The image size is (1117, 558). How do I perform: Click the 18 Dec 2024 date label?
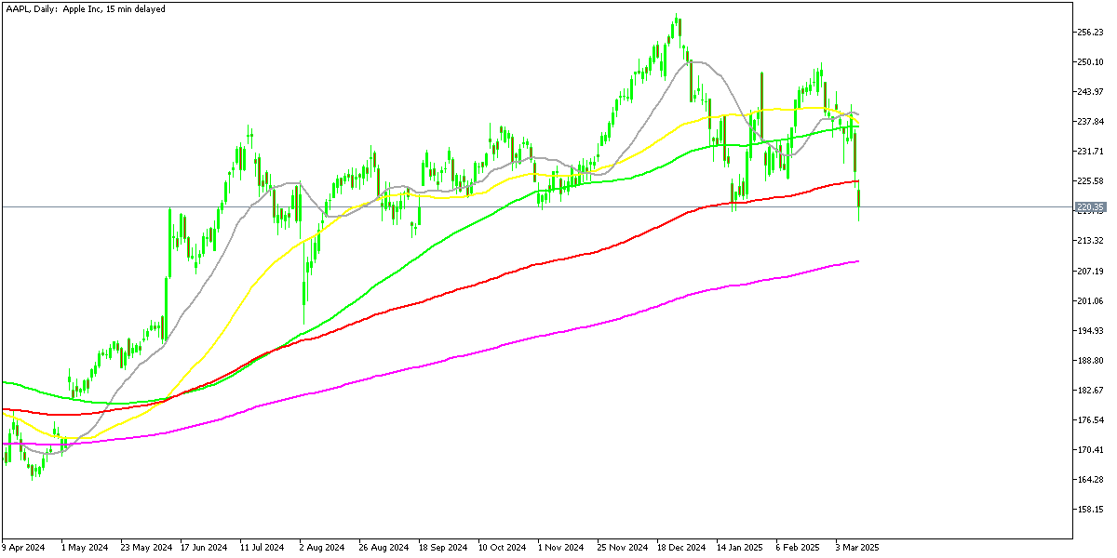point(681,548)
